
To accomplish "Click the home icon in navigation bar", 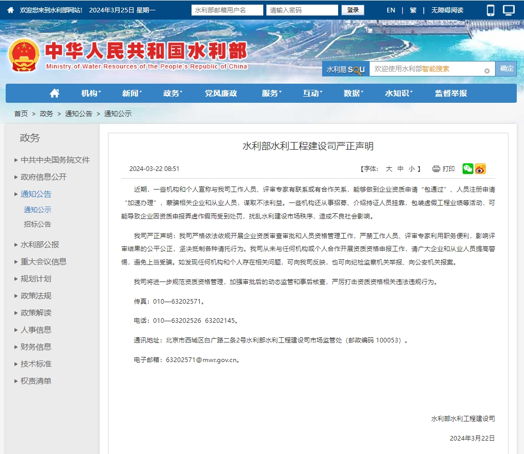I will tap(54, 93).
